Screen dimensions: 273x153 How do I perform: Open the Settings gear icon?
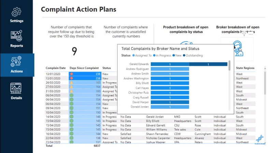pyautogui.click(x=16, y=12)
